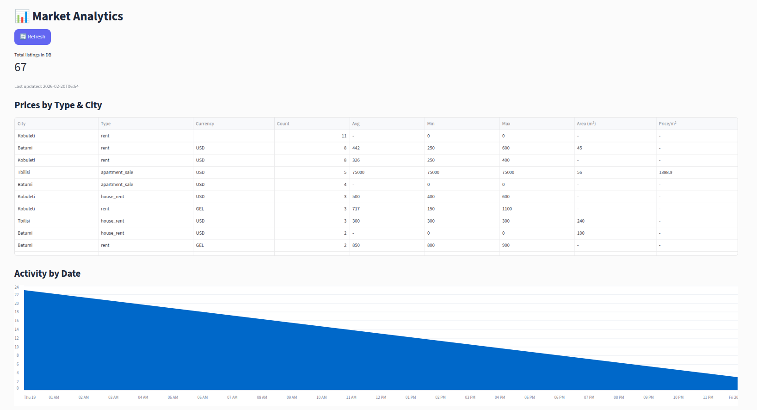Sort the table by Type column header
This screenshot has height=410, width=757.
105,124
